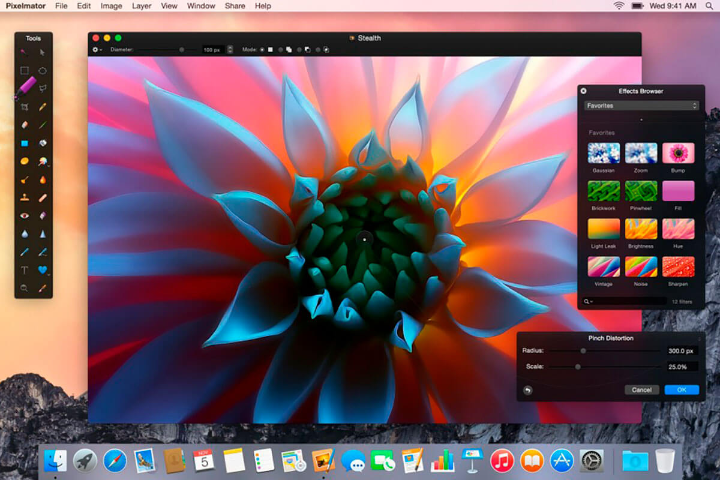Select the Red Eye tool
The height and width of the screenshot is (480, 720).
[25, 215]
